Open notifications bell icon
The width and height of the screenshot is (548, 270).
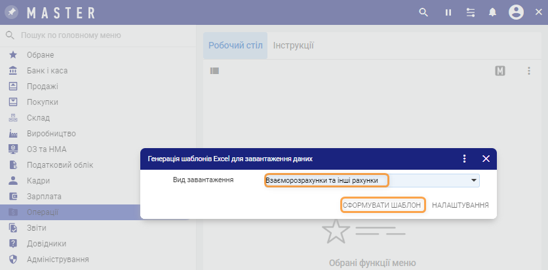pos(492,12)
